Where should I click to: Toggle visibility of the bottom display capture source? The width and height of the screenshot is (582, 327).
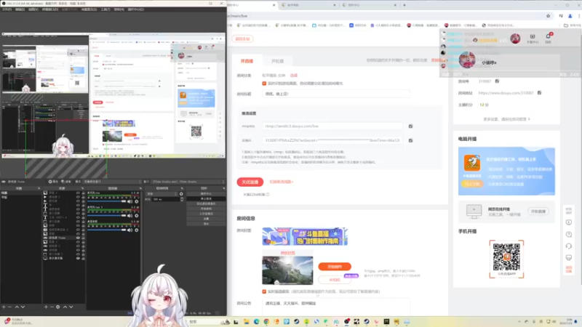[x=78, y=258]
